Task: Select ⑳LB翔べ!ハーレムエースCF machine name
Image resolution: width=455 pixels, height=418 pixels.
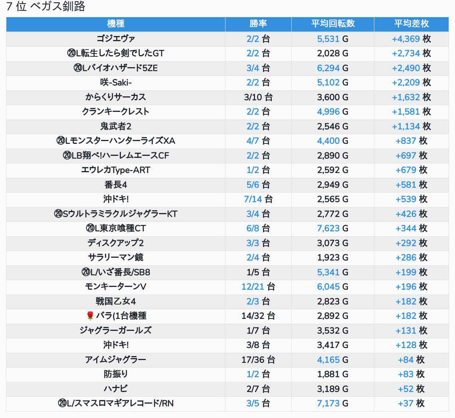Action: tap(115, 155)
